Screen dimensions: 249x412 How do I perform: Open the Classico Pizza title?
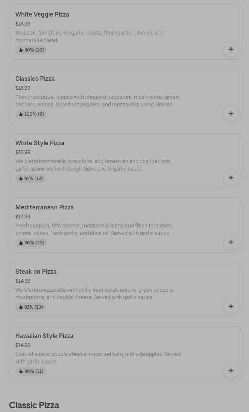pyautogui.click(x=35, y=79)
